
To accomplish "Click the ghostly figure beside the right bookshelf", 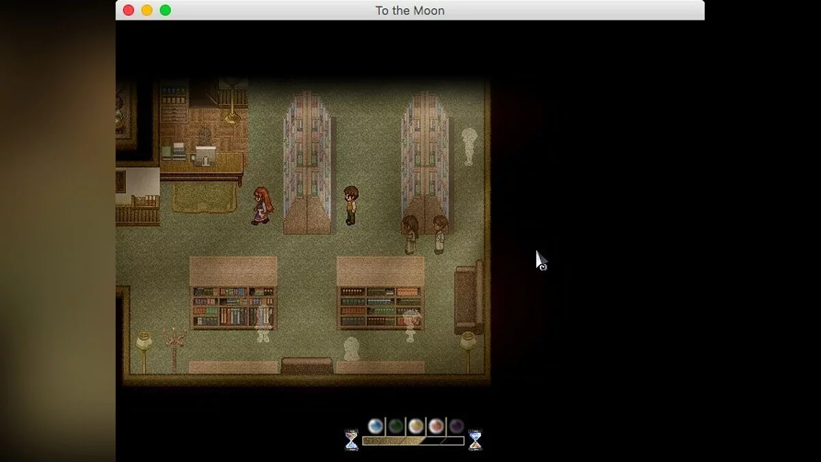I will point(410,326).
